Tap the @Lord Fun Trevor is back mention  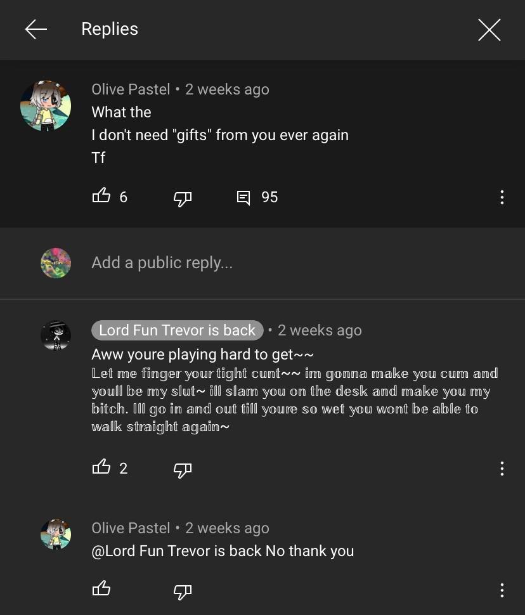[x=176, y=551]
